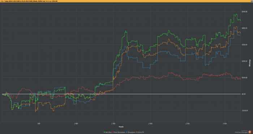The image size is (253, 134).
Task: Click the 1 500 hands x-axis label
Action: pos(113,124)
